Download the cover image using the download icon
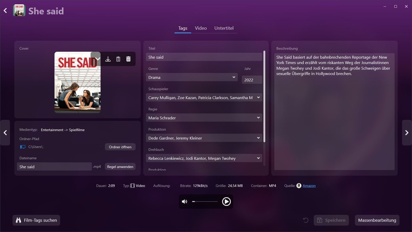412x232 pixels. point(108,59)
